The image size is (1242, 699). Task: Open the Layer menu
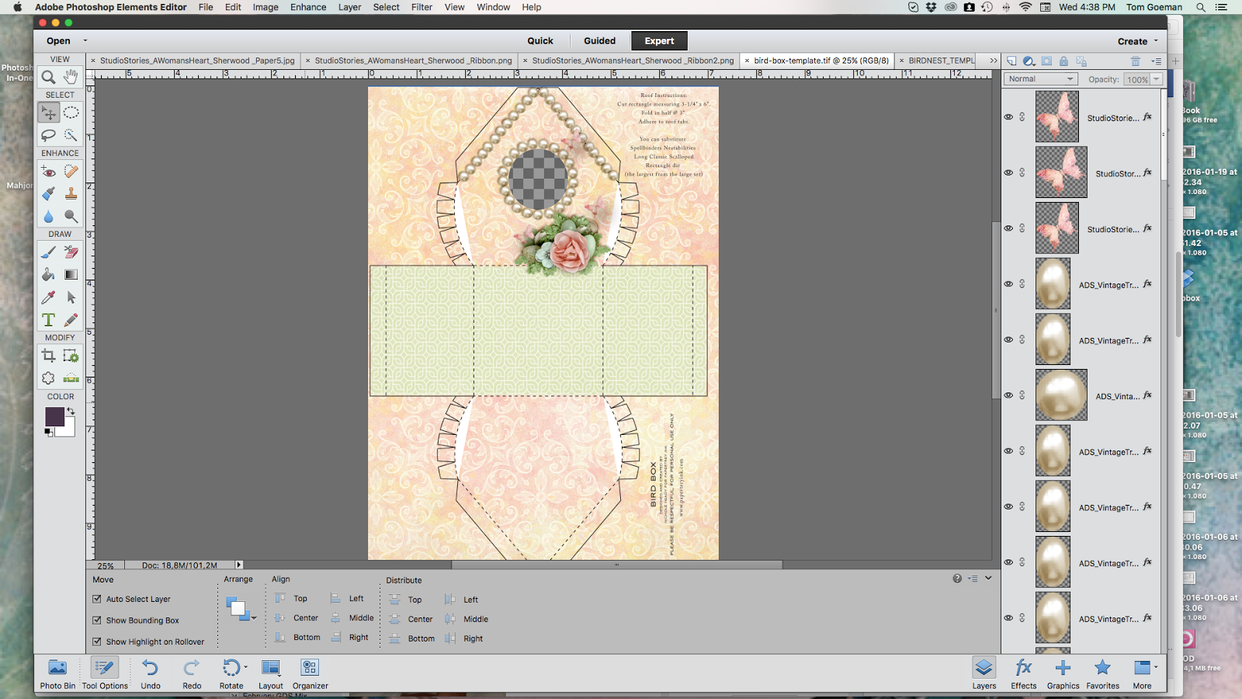[x=349, y=7]
